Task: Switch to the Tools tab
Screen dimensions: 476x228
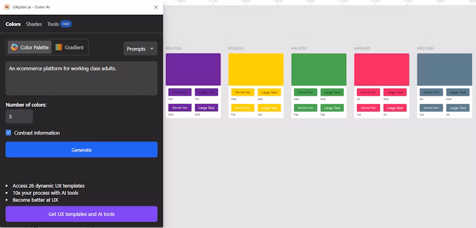Action: pyautogui.click(x=53, y=24)
